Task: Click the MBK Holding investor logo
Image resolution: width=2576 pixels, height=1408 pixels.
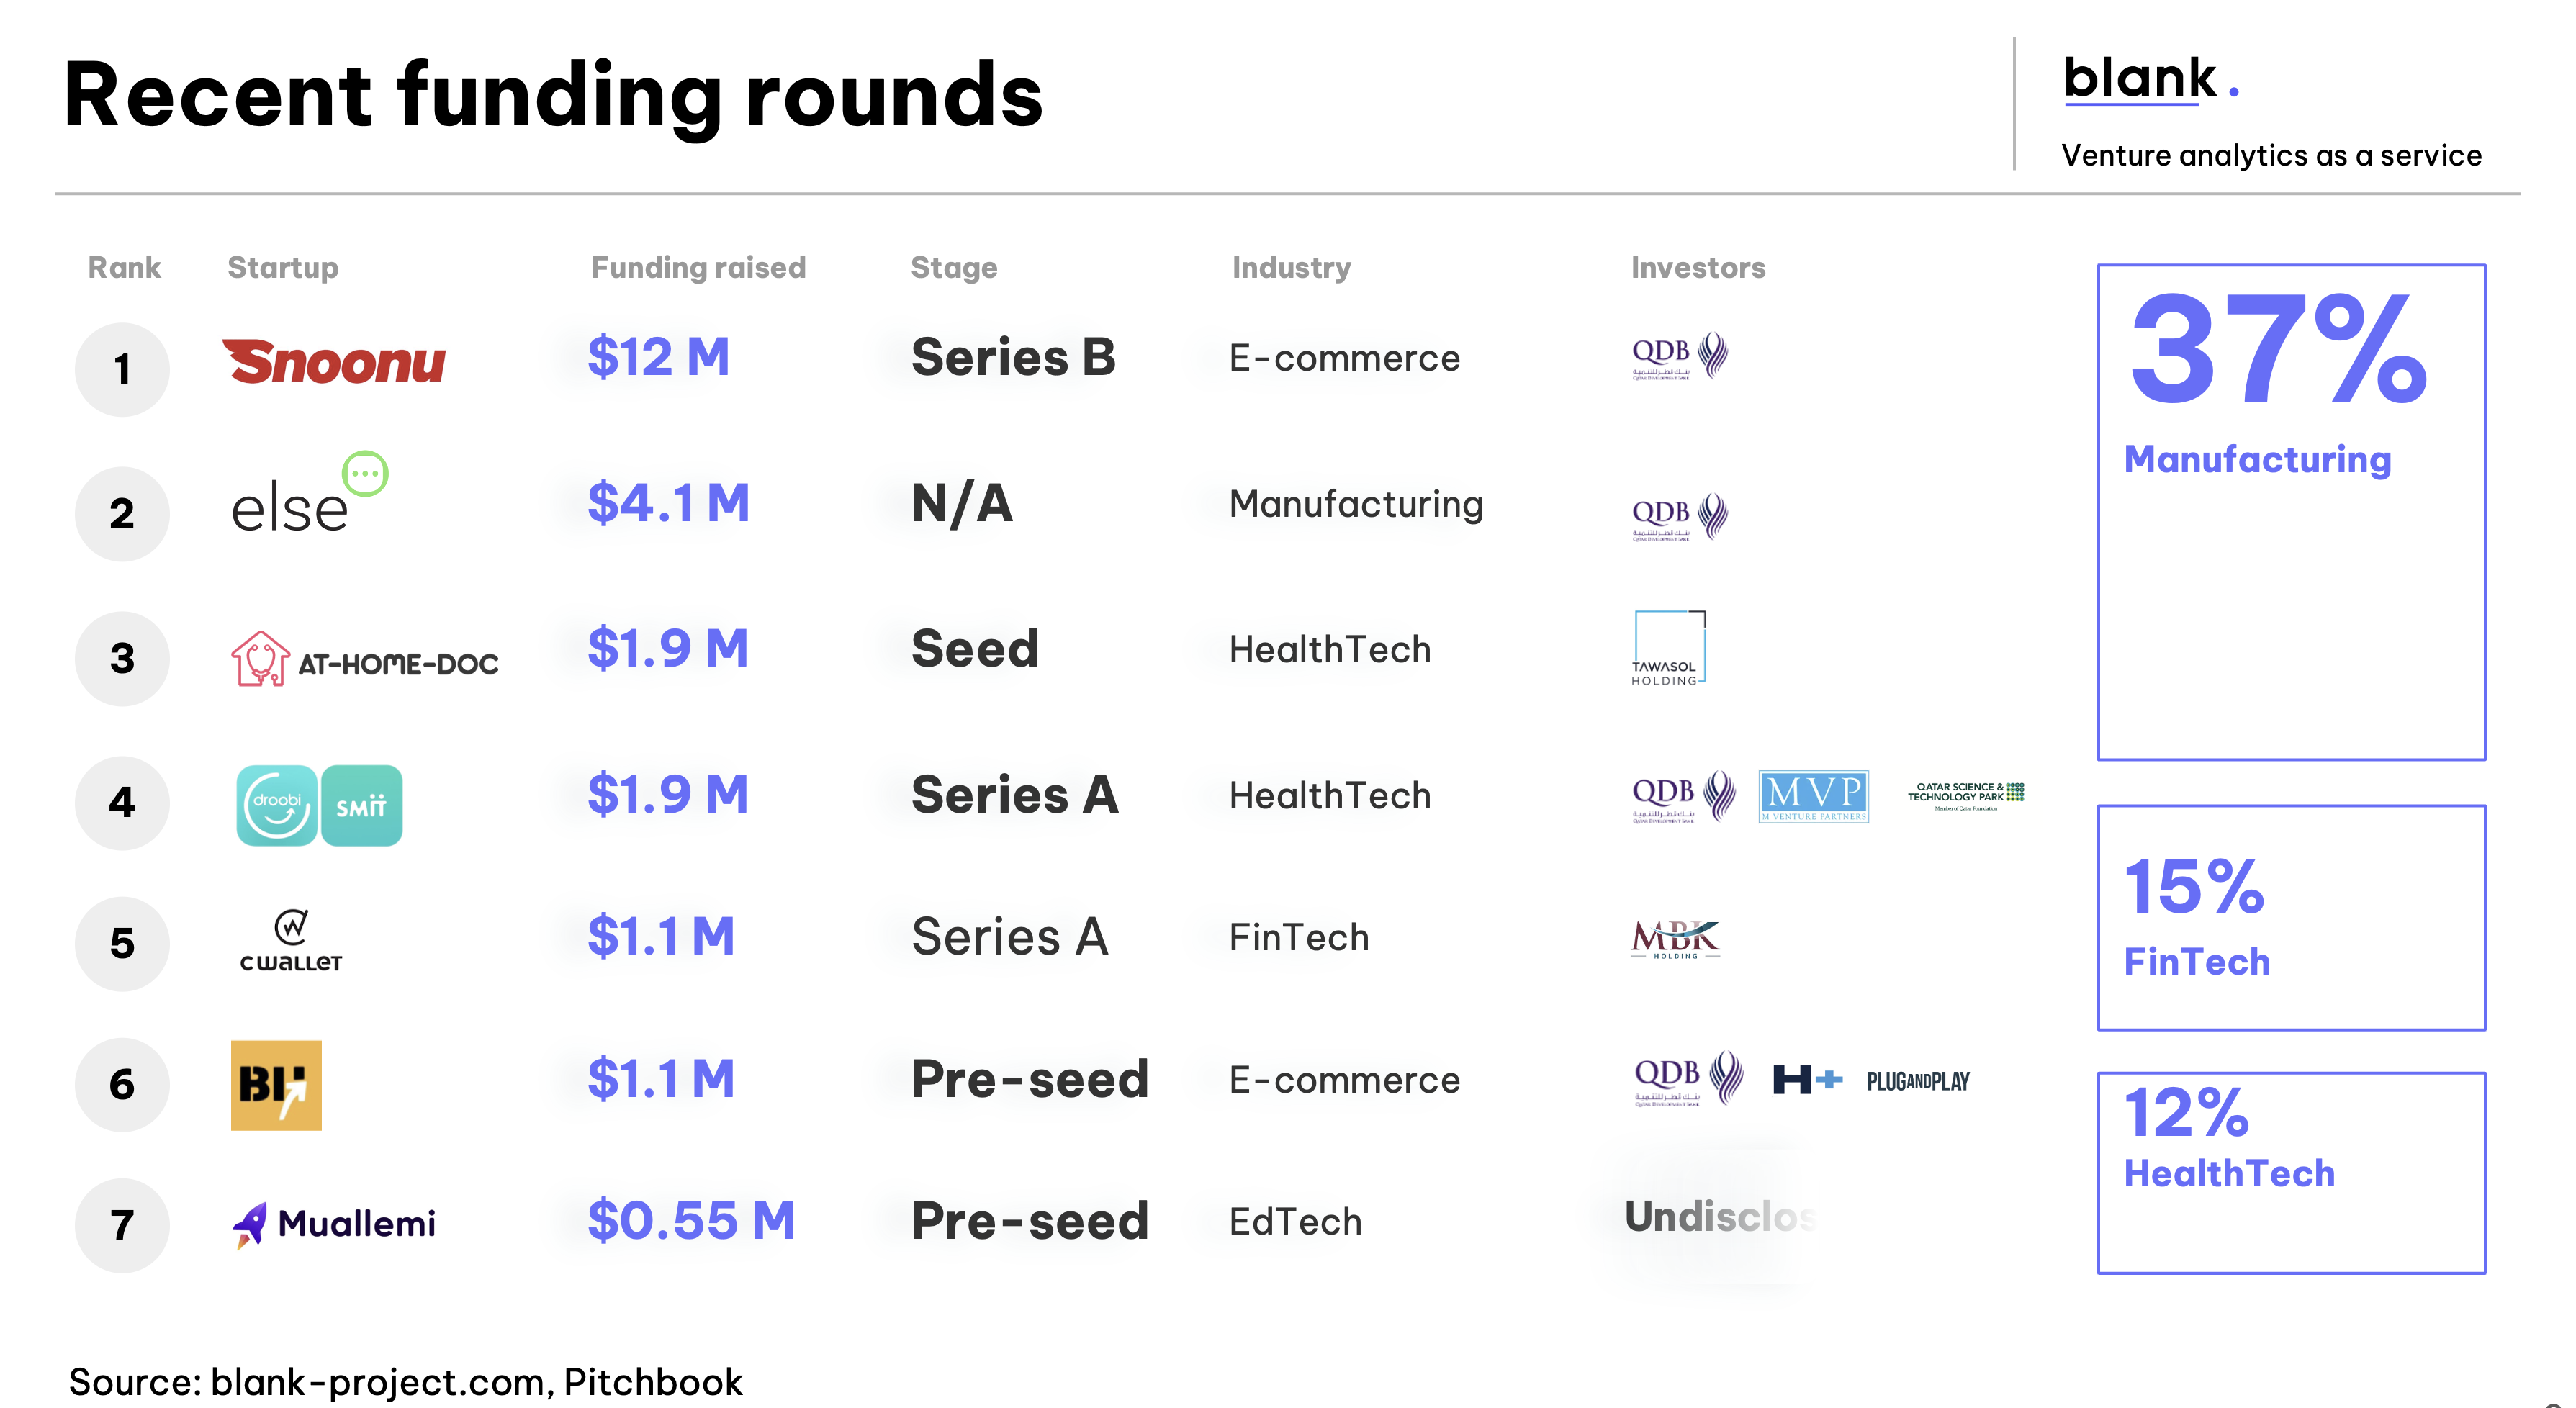Action: (1675, 939)
